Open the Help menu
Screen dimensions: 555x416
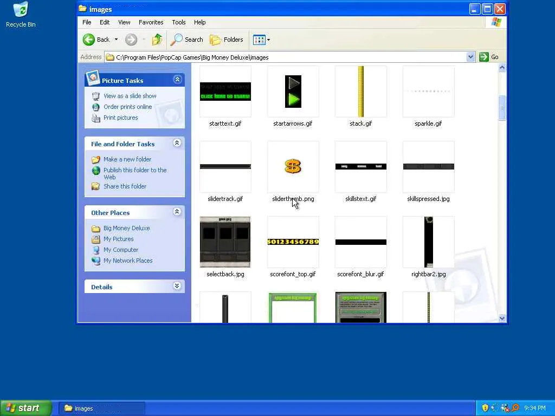coord(199,22)
